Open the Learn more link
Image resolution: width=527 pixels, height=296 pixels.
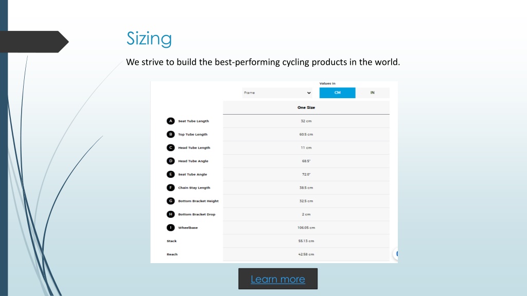tap(278, 279)
